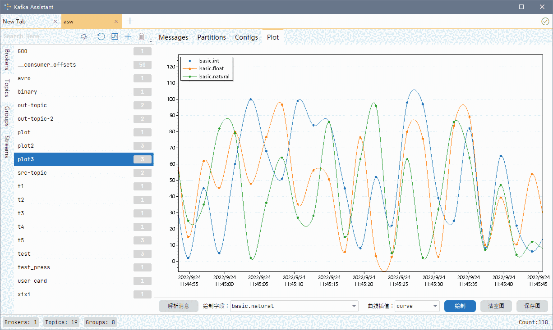Image resolution: width=553 pixels, height=330 pixels.
Task: Open a new tab with the plus icon
Action: 130,21
